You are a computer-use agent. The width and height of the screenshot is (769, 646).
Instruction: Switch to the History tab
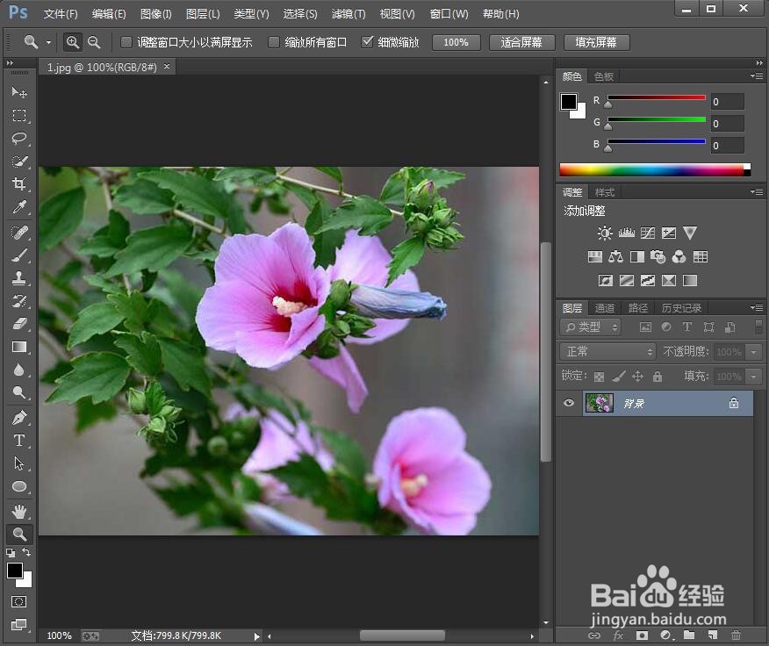point(681,307)
